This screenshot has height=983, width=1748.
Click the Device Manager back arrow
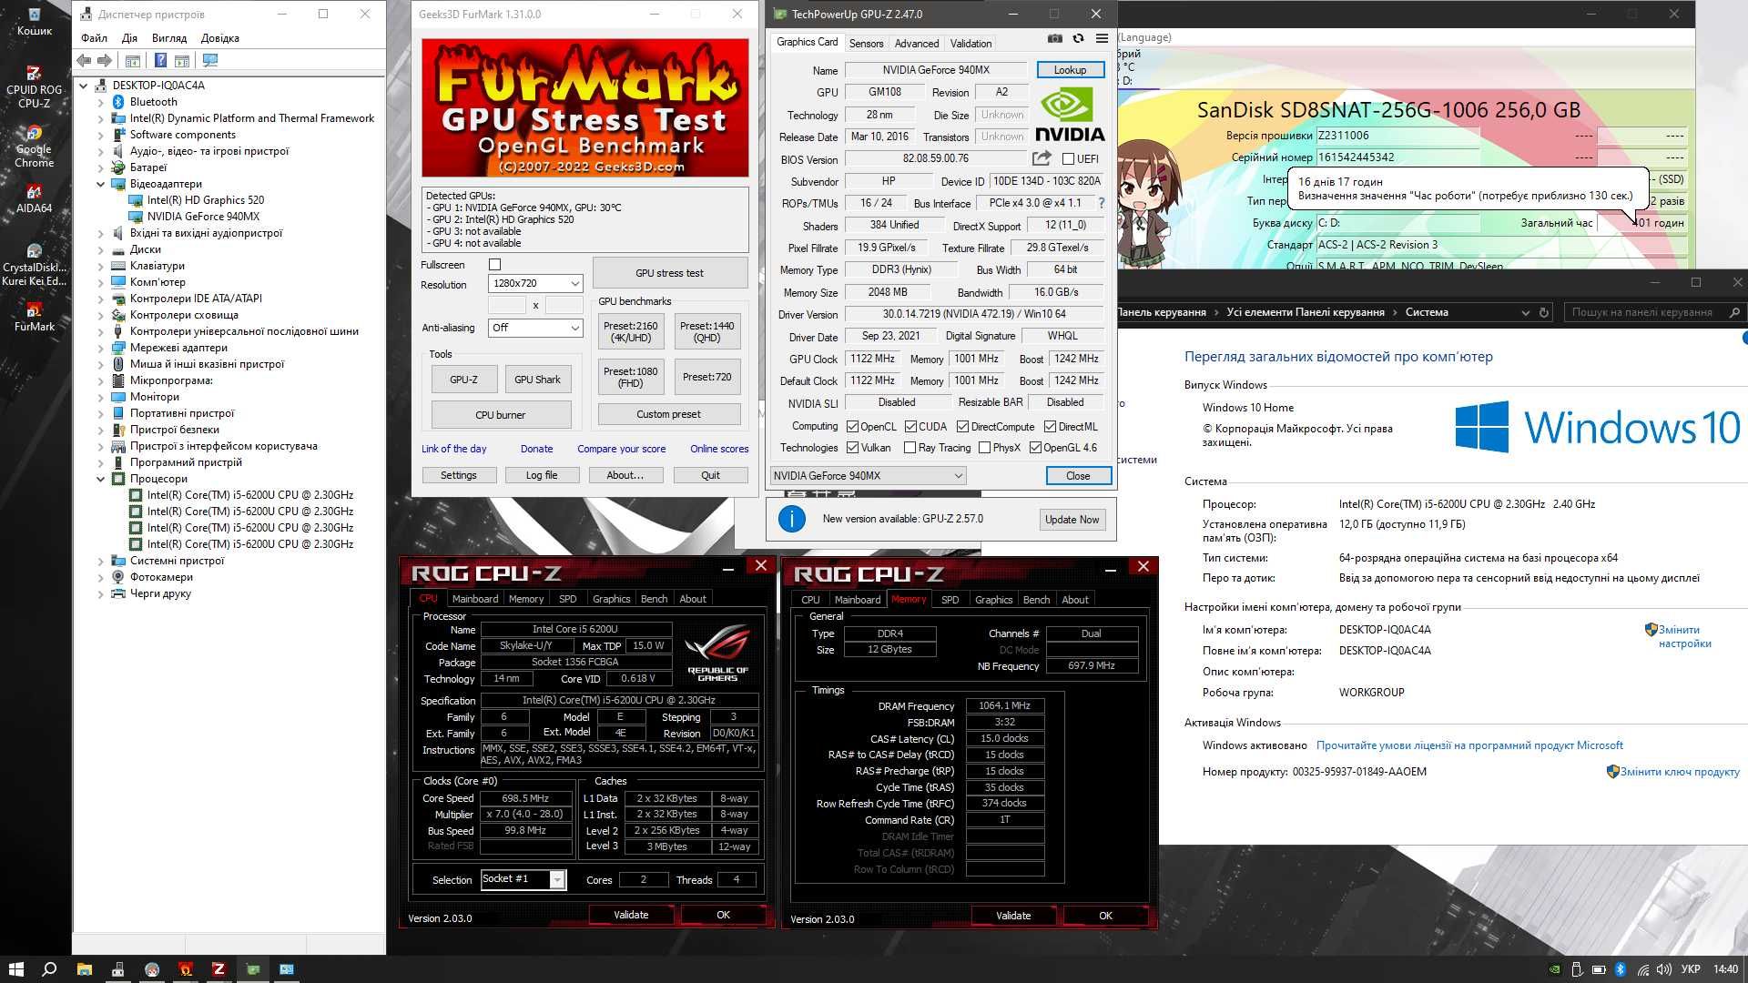pyautogui.click(x=85, y=60)
